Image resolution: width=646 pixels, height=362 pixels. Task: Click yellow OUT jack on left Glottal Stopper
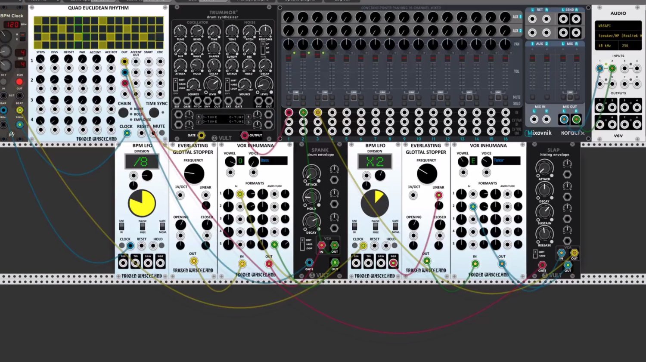point(194,261)
